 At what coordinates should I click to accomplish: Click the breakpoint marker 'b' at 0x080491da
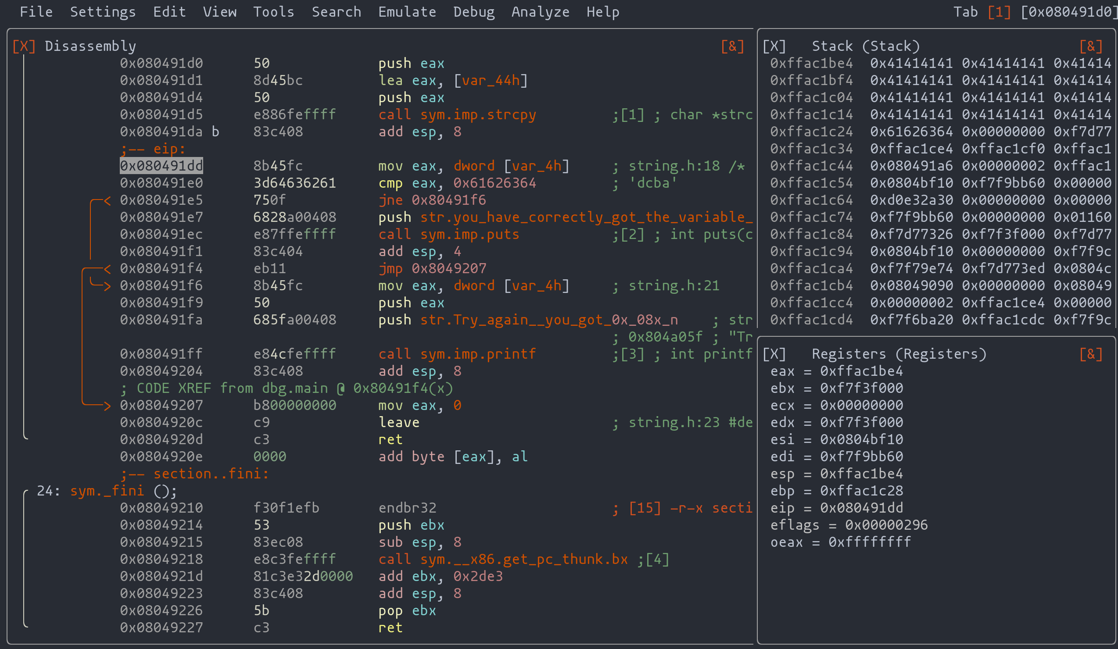point(215,132)
